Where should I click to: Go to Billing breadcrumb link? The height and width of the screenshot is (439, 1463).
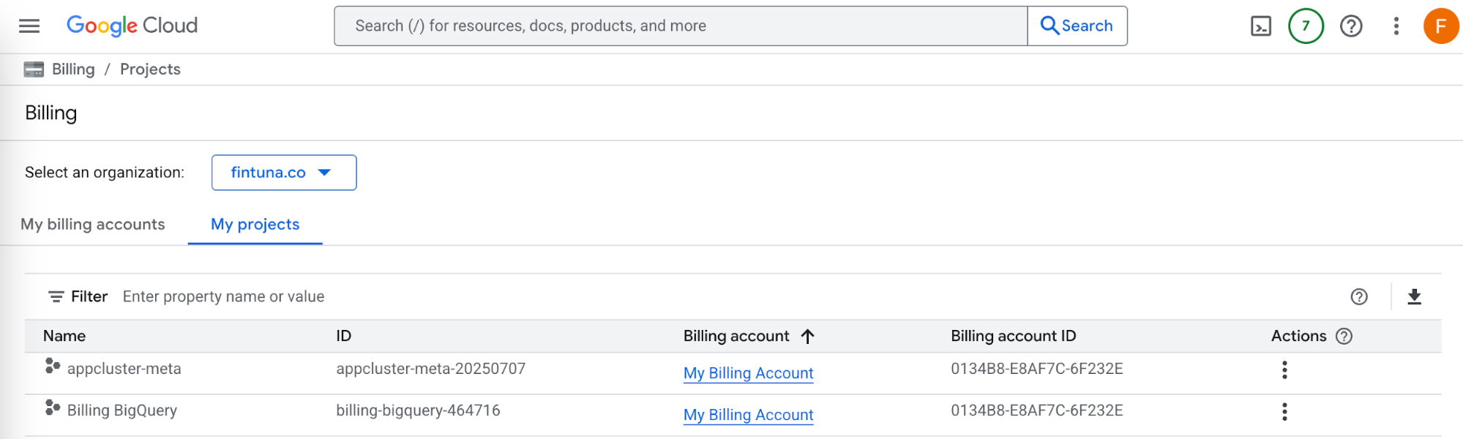pyautogui.click(x=73, y=70)
